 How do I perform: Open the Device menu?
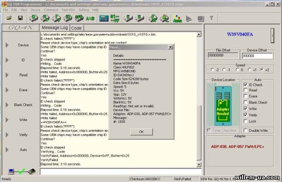click(35, 10)
